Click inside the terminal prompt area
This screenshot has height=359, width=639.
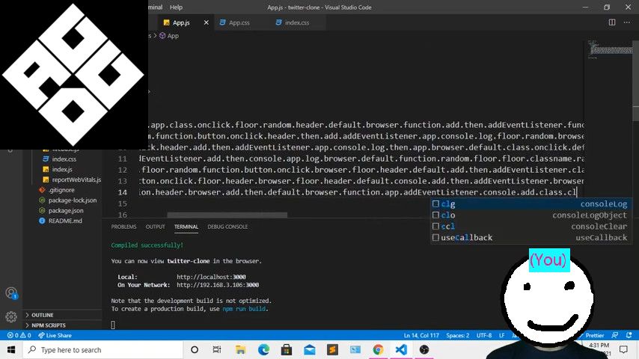113,325
